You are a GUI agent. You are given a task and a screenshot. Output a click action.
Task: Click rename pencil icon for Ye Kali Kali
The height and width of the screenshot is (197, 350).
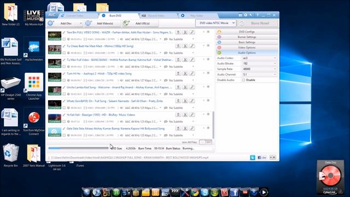tap(64, 115)
